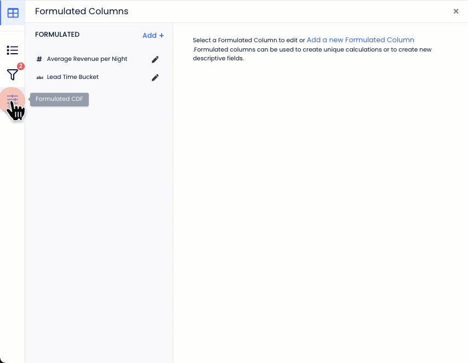Click the formulated columns description text
468x363 pixels.
tap(312, 54)
